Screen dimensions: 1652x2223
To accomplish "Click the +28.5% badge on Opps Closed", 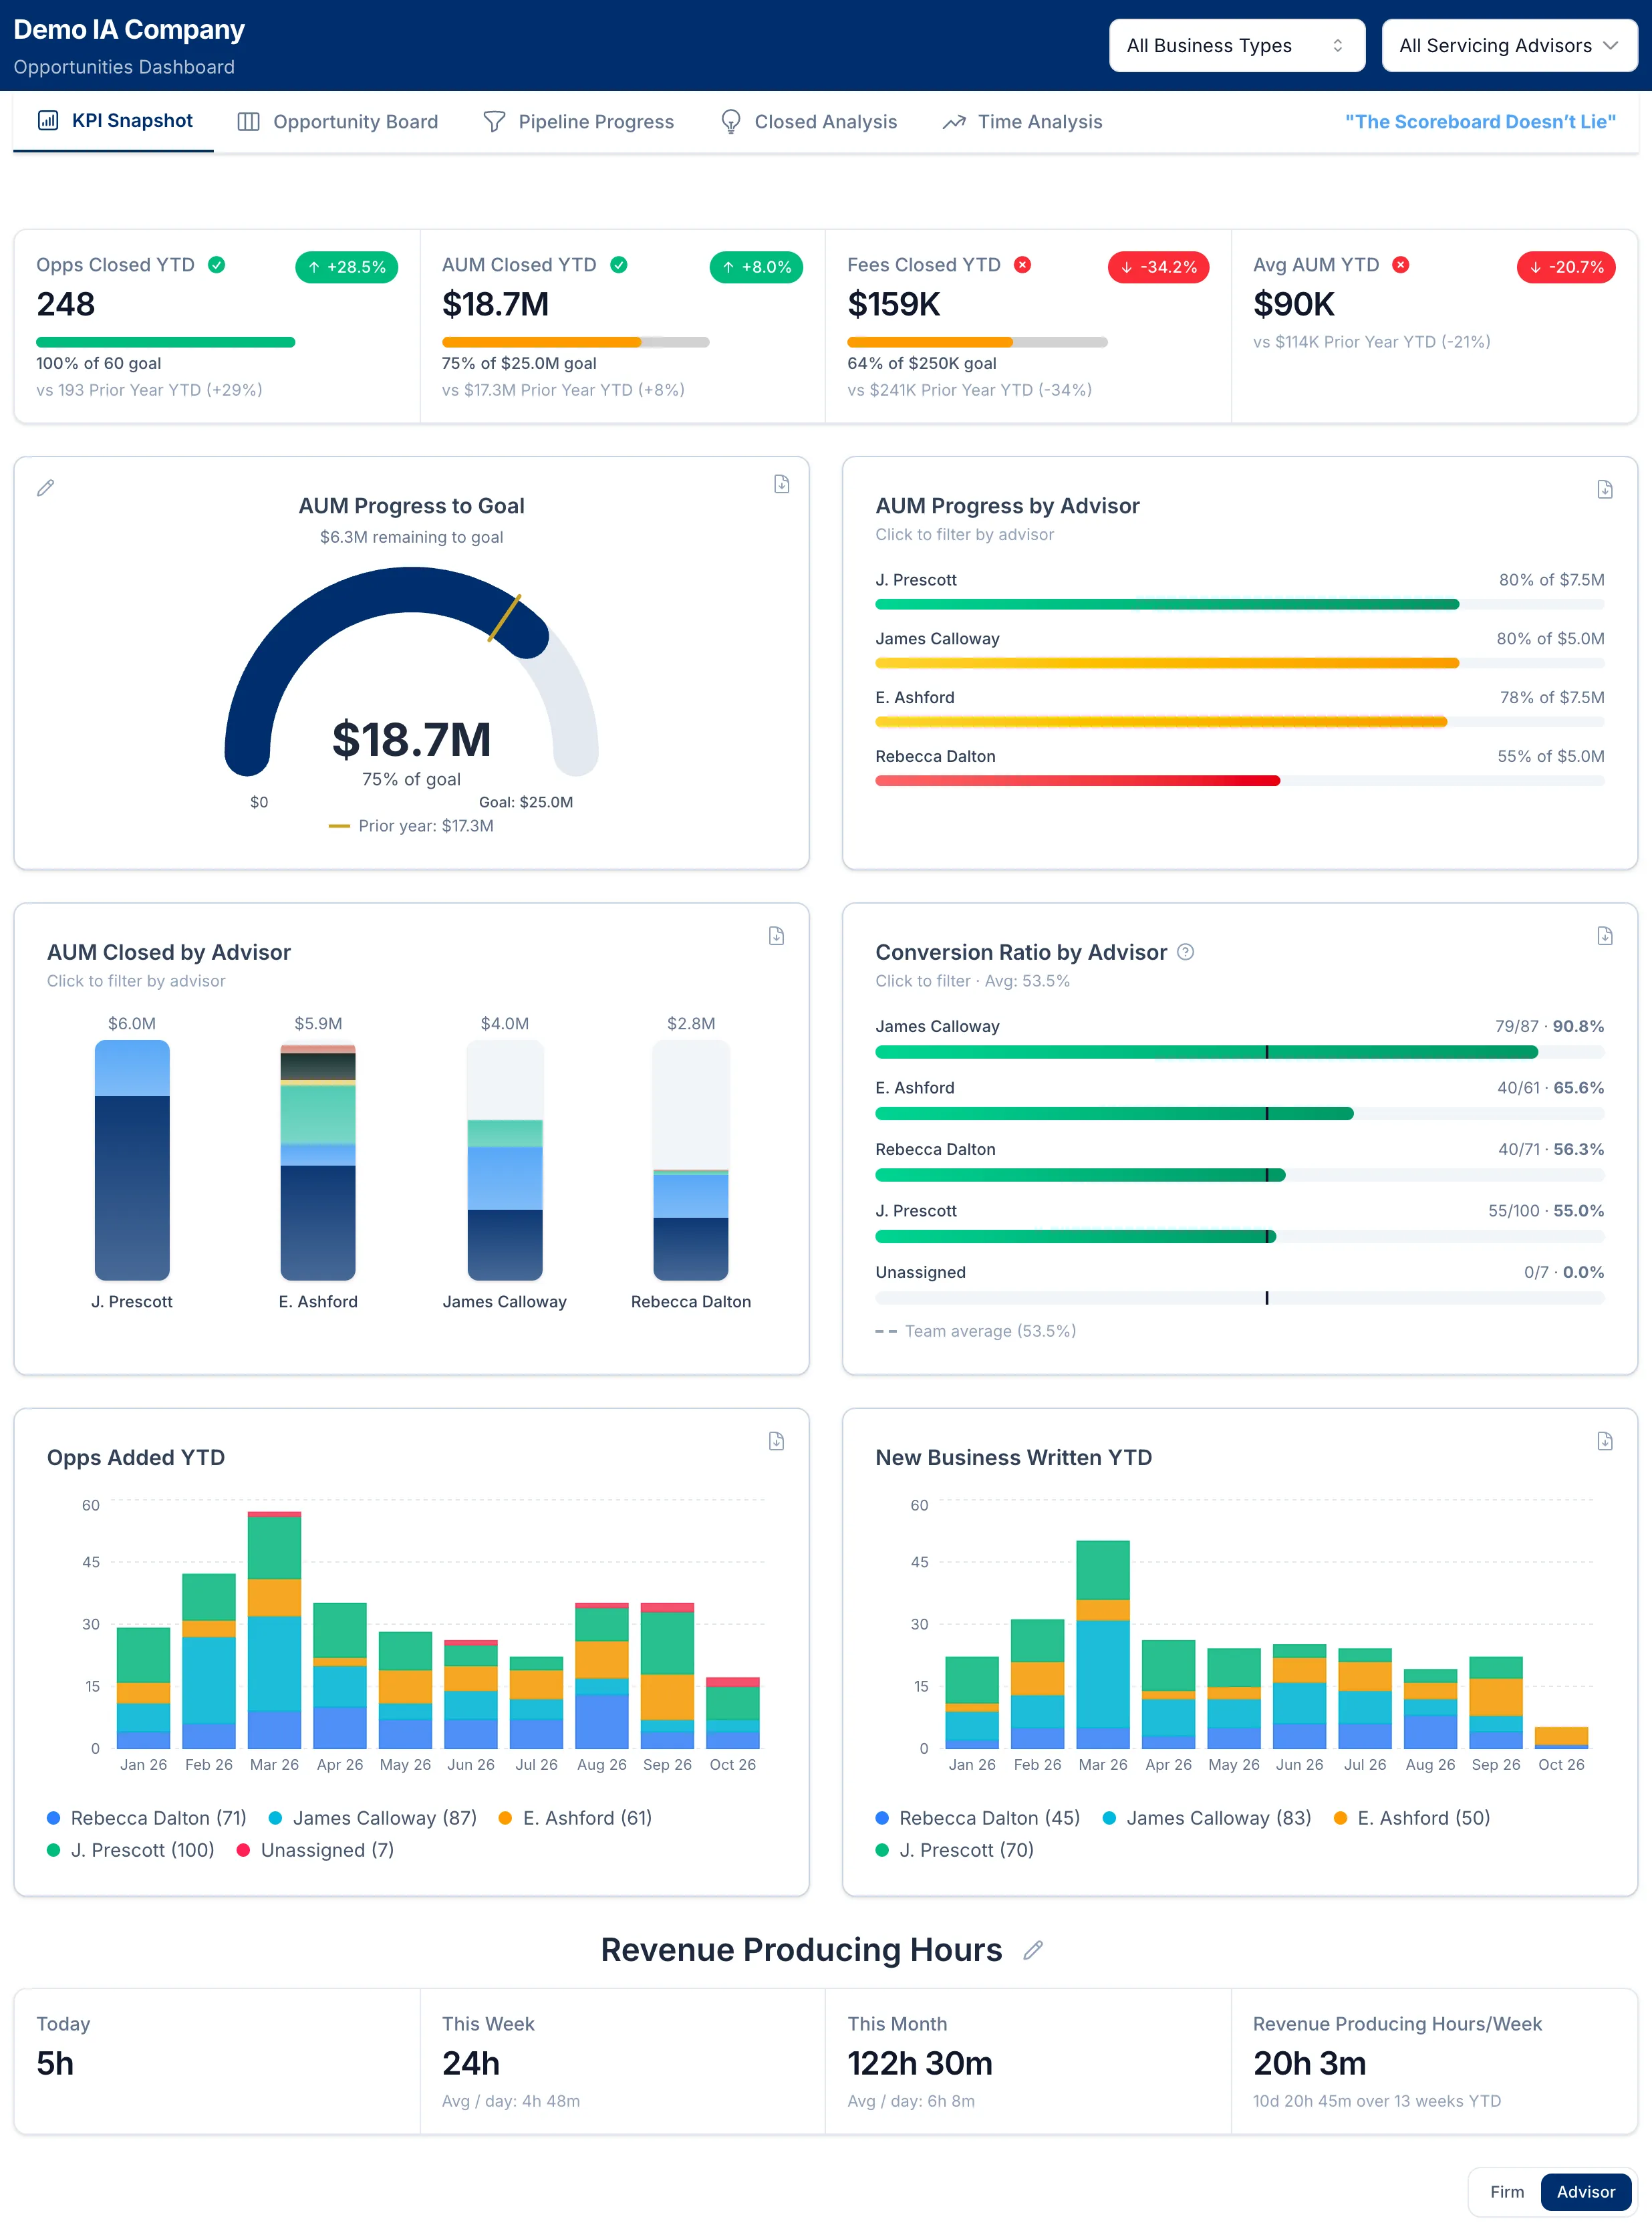I will click(x=346, y=267).
